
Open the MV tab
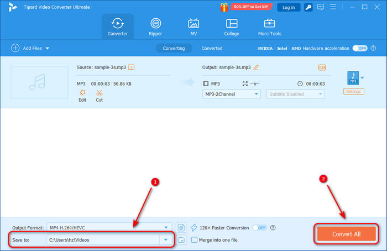coord(193,27)
